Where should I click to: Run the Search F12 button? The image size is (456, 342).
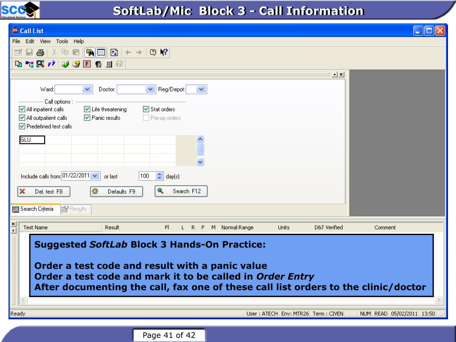pyautogui.click(x=181, y=191)
